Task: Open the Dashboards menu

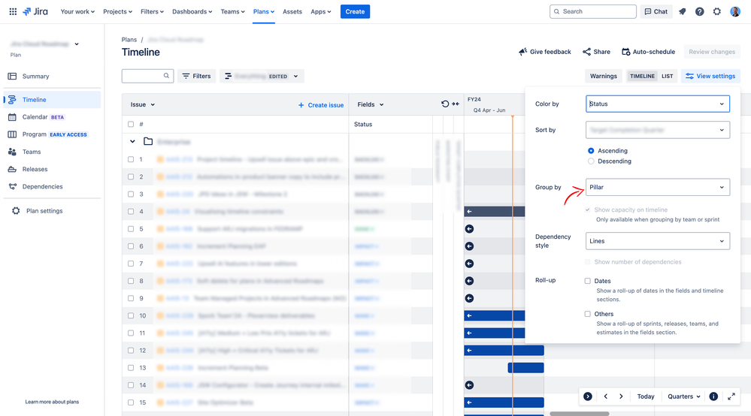Action: (x=192, y=11)
